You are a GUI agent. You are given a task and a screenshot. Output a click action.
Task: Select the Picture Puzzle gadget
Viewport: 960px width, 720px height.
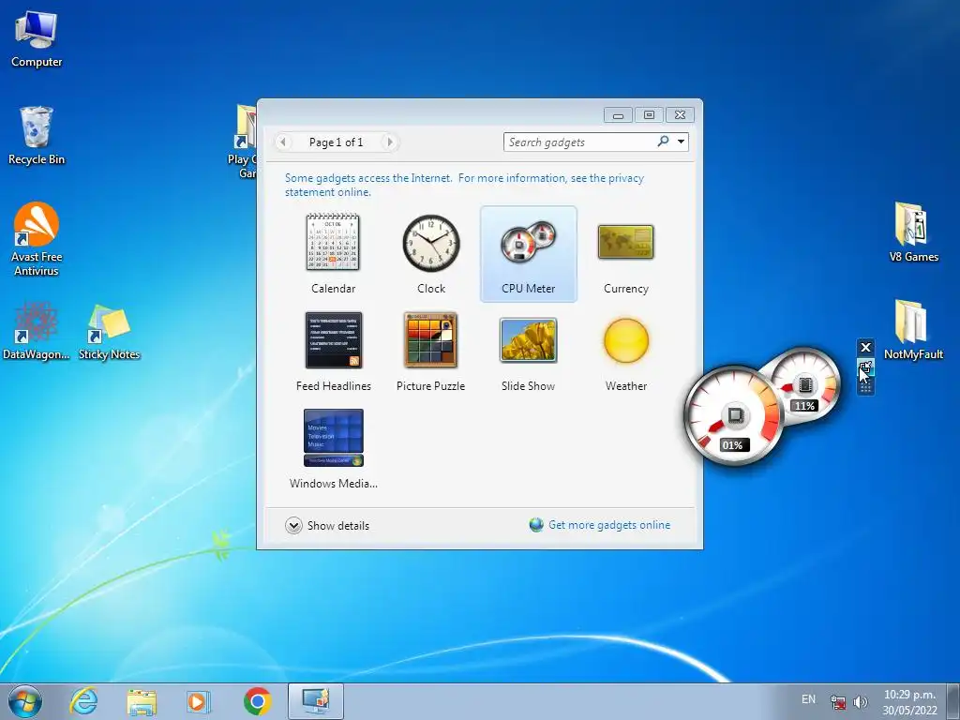pos(431,352)
